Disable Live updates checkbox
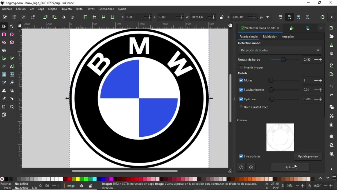This screenshot has height=190, width=337. point(241,156)
